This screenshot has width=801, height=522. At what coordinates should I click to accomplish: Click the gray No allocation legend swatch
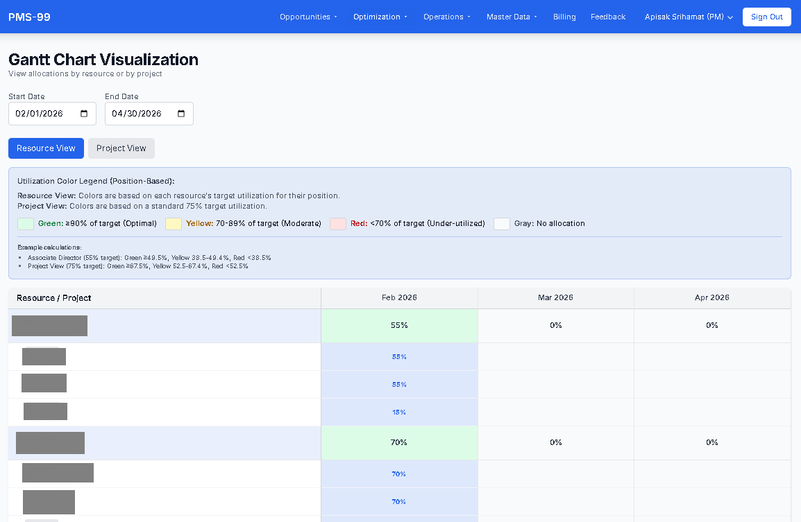click(x=501, y=223)
